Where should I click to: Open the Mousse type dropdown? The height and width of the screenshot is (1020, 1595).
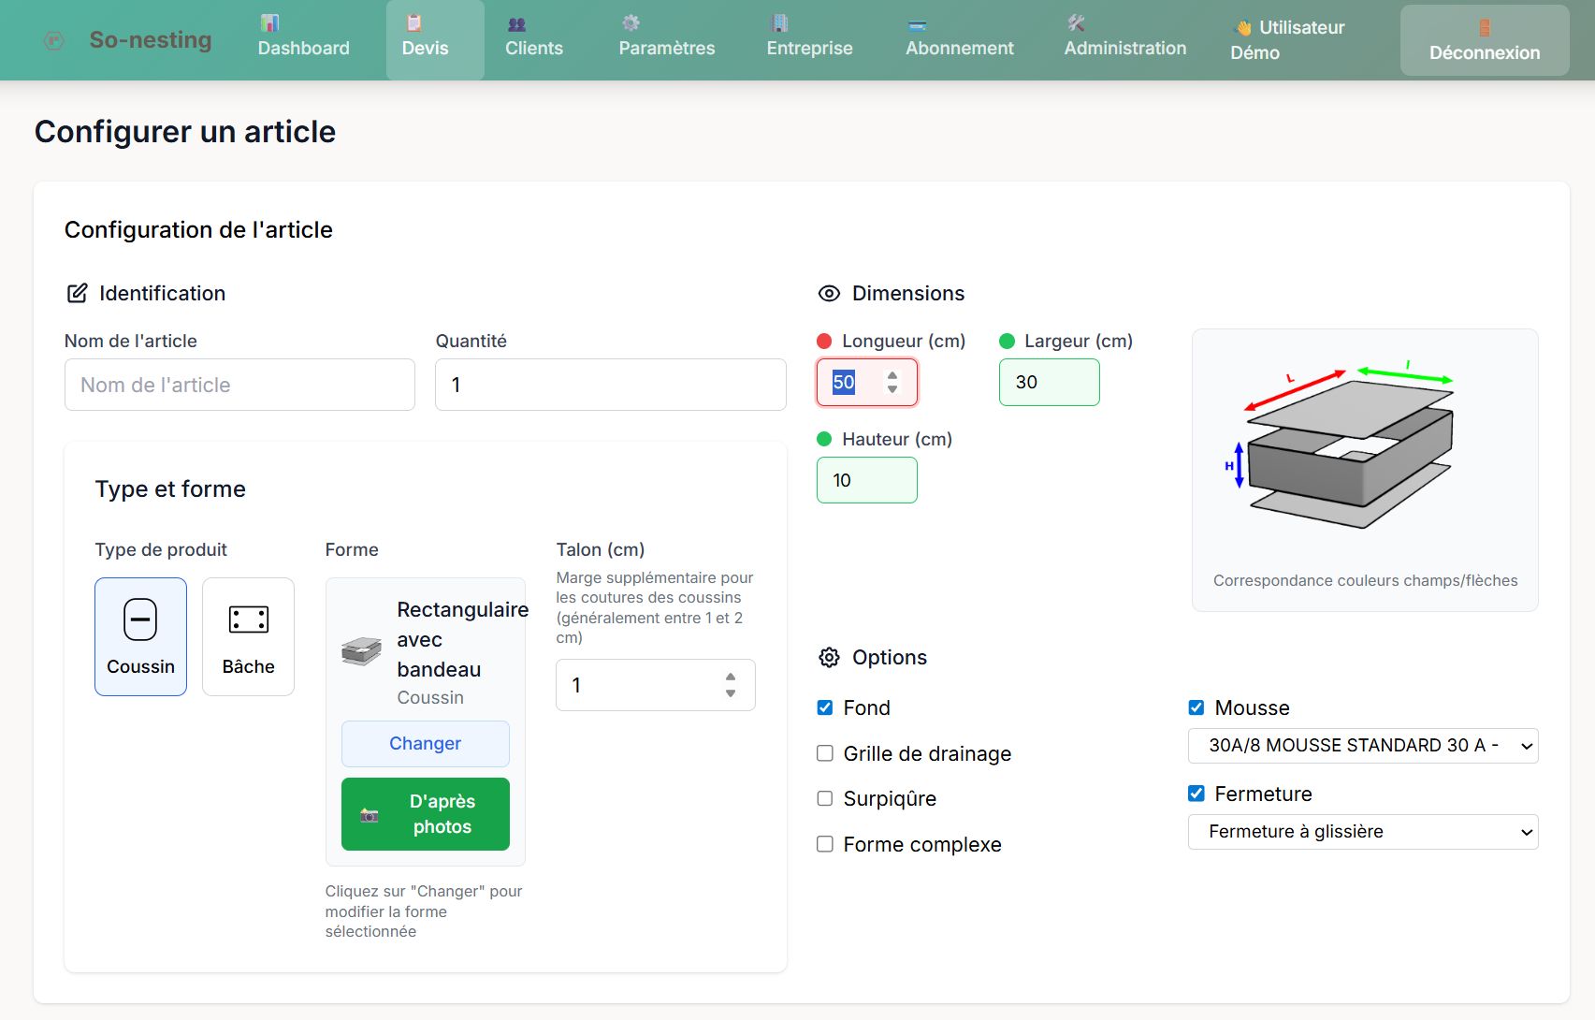tap(1362, 746)
